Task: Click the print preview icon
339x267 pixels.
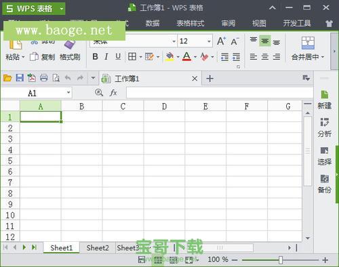Action: pyautogui.click(x=56, y=78)
